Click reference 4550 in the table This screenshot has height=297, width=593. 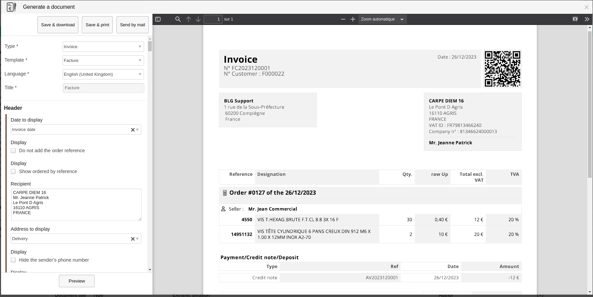(247, 220)
